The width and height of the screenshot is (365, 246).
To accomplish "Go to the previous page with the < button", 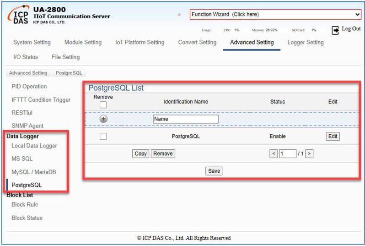I will (274, 153).
